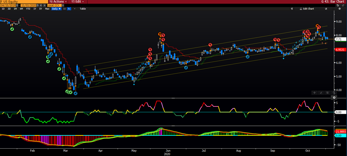Image resolution: width=347 pixels, height=156 pixels.
Task: Edit the 11/03/2020 end date field
Action: [28, 5]
